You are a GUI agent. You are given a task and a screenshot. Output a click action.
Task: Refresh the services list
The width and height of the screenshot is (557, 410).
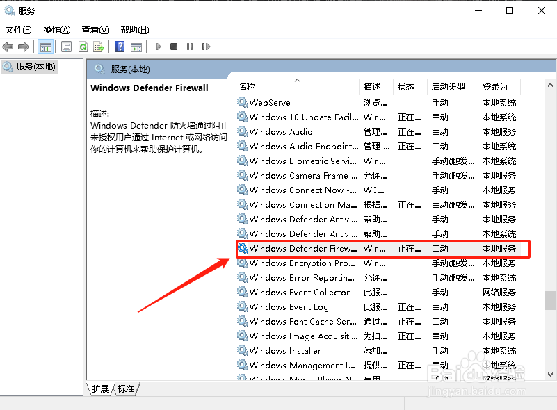(83, 47)
